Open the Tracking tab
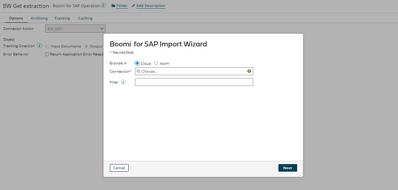The width and height of the screenshot is (398, 190). (x=62, y=18)
